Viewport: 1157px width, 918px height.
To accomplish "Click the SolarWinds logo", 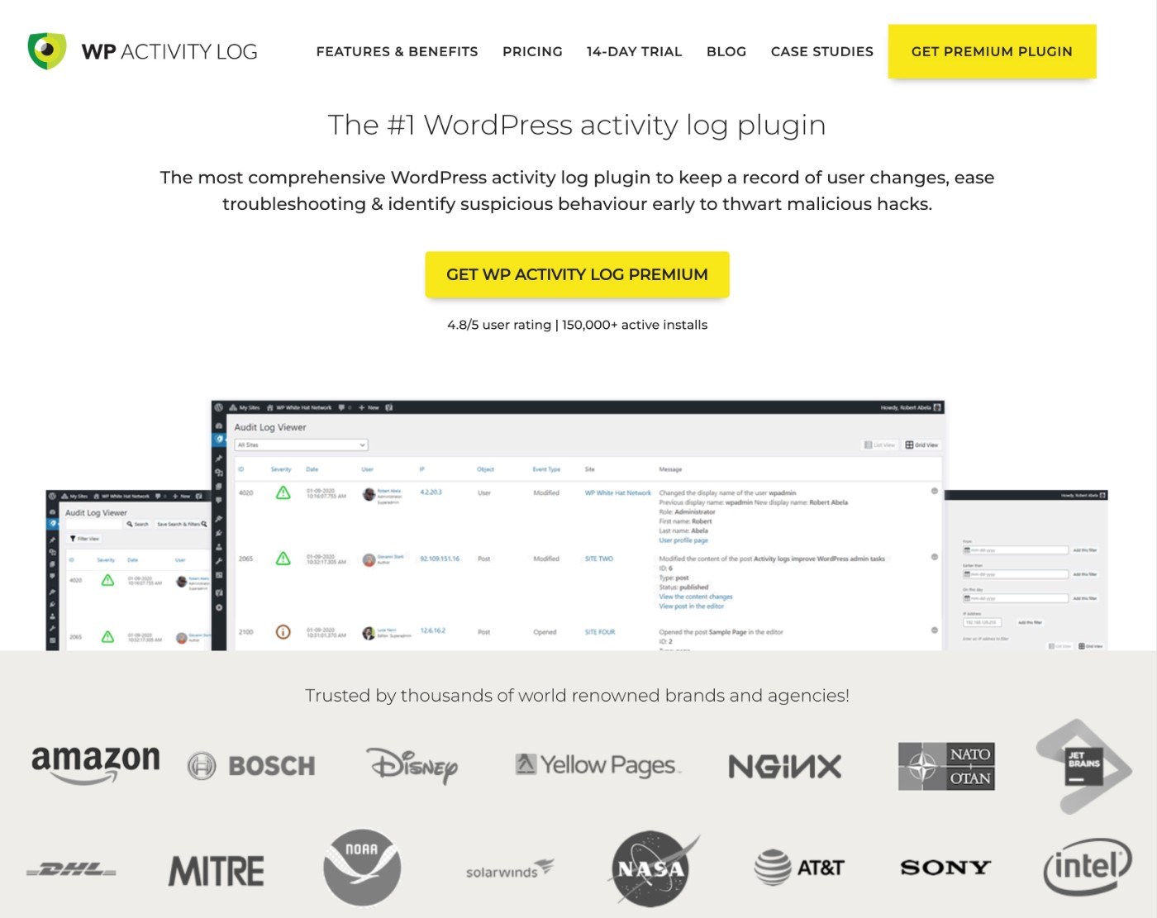I will [x=510, y=870].
